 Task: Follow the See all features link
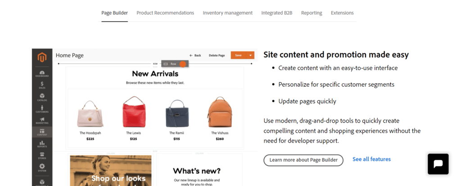click(x=371, y=159)
